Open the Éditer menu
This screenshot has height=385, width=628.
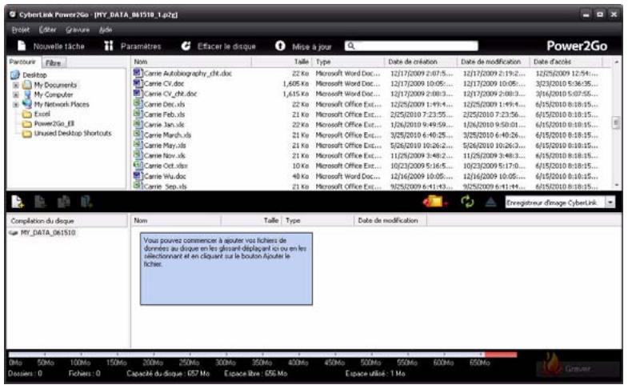pyautogui.click(x=48, y=30)
